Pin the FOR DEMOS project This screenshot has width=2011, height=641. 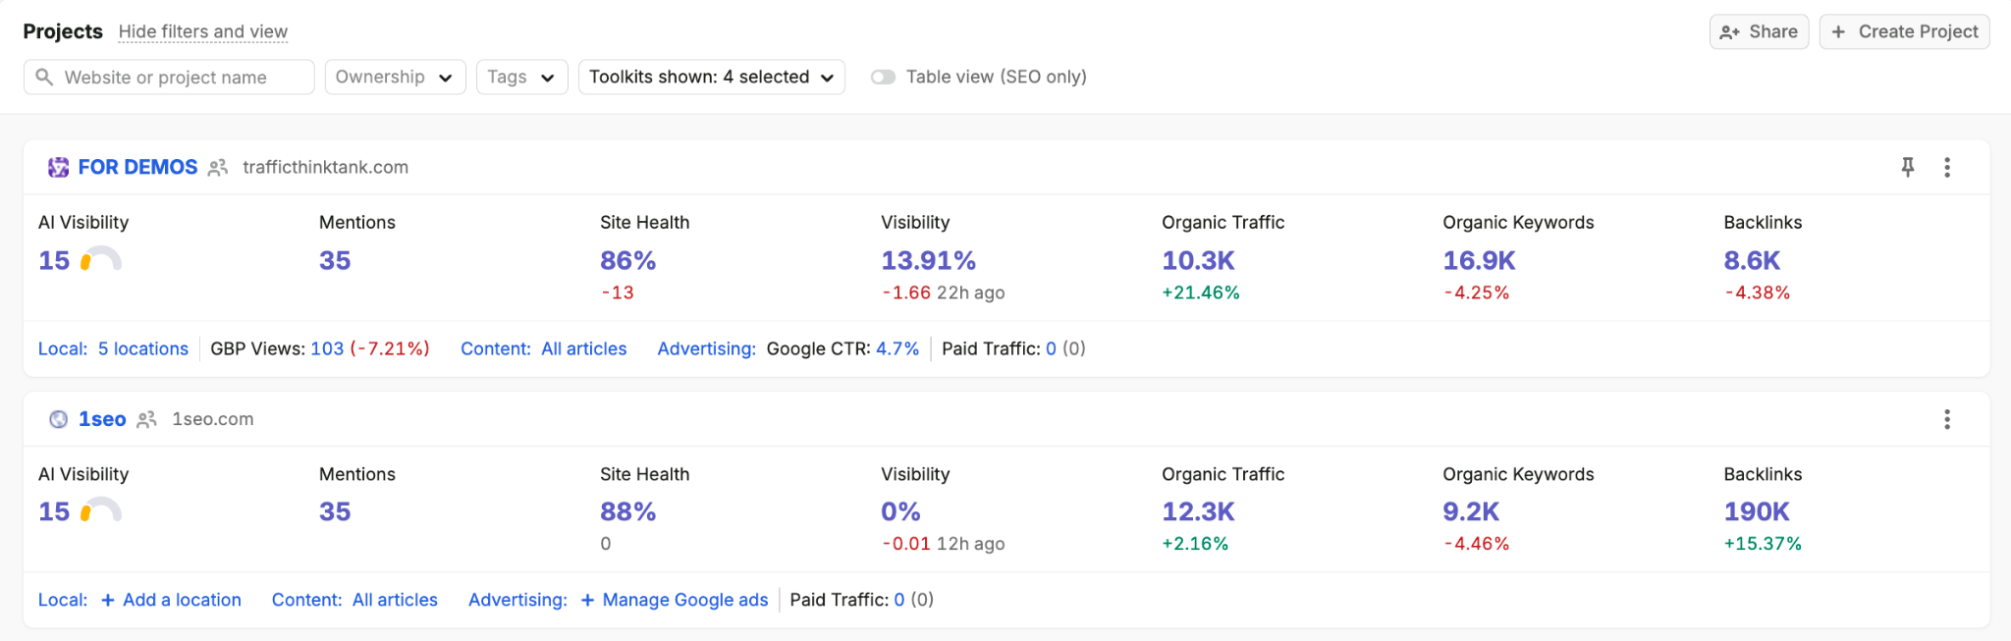tap(1907, 167)
